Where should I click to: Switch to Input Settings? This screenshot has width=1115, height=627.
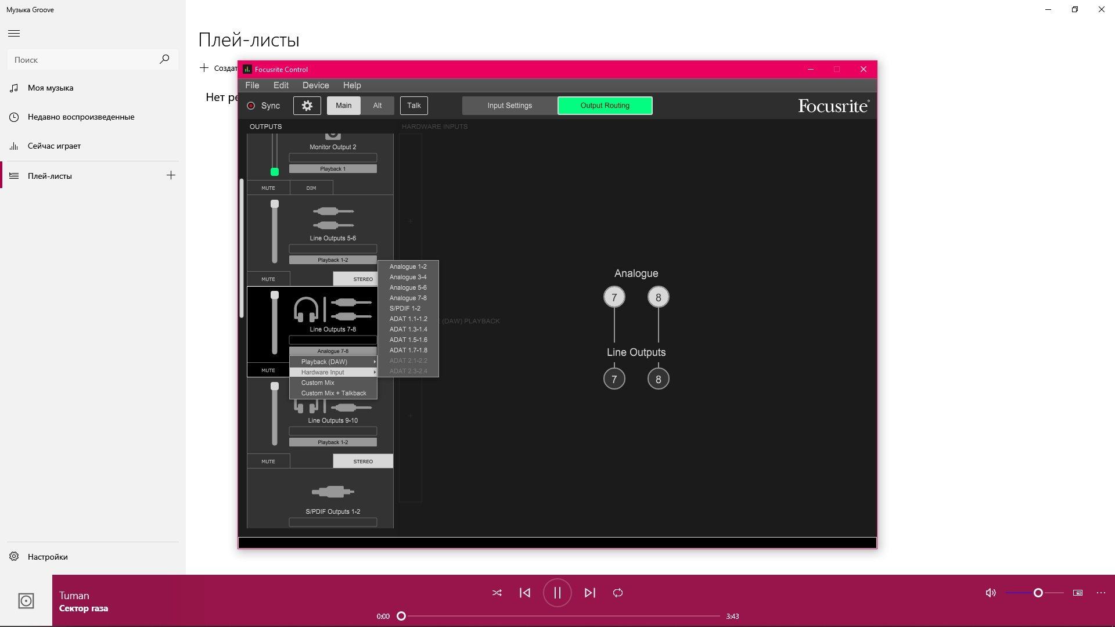tap(509, 106)
